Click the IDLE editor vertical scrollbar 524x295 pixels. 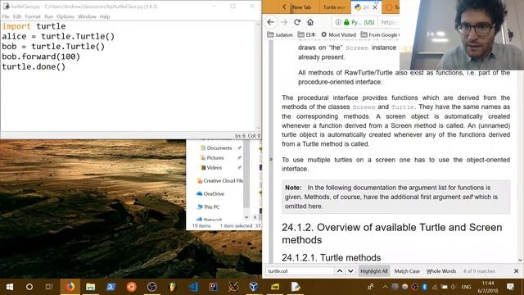coord(258,76)
